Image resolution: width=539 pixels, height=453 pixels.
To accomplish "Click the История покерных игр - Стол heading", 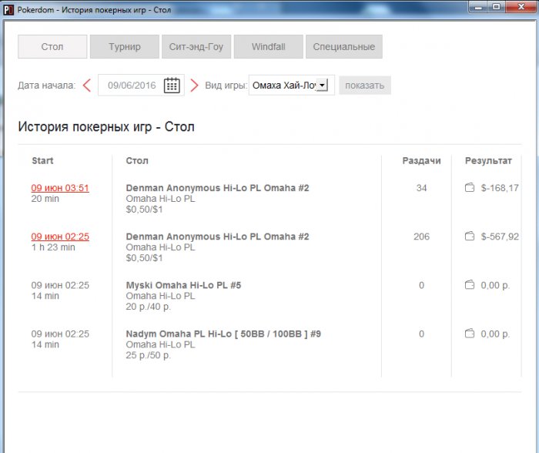I will click(x=106, y=126).
